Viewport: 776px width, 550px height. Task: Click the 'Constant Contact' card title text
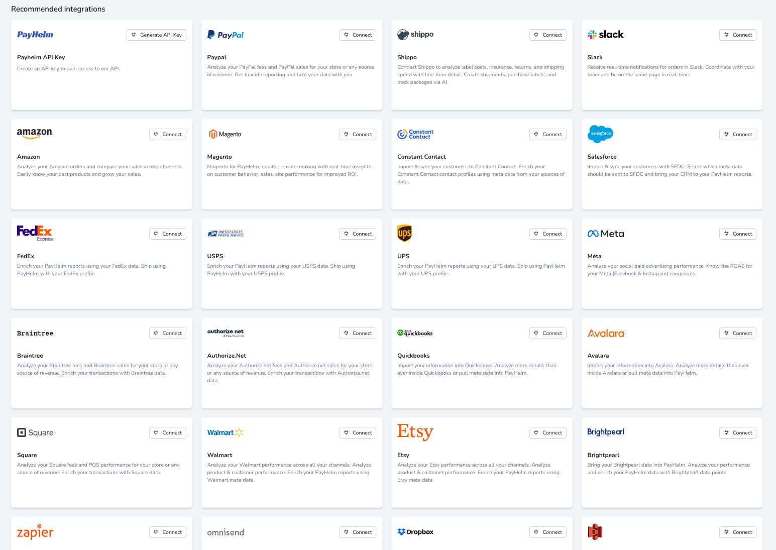click(x=421, y=157)
